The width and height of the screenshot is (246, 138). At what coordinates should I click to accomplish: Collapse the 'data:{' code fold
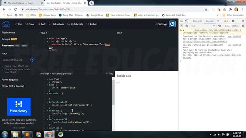click(x=47, y=85)
